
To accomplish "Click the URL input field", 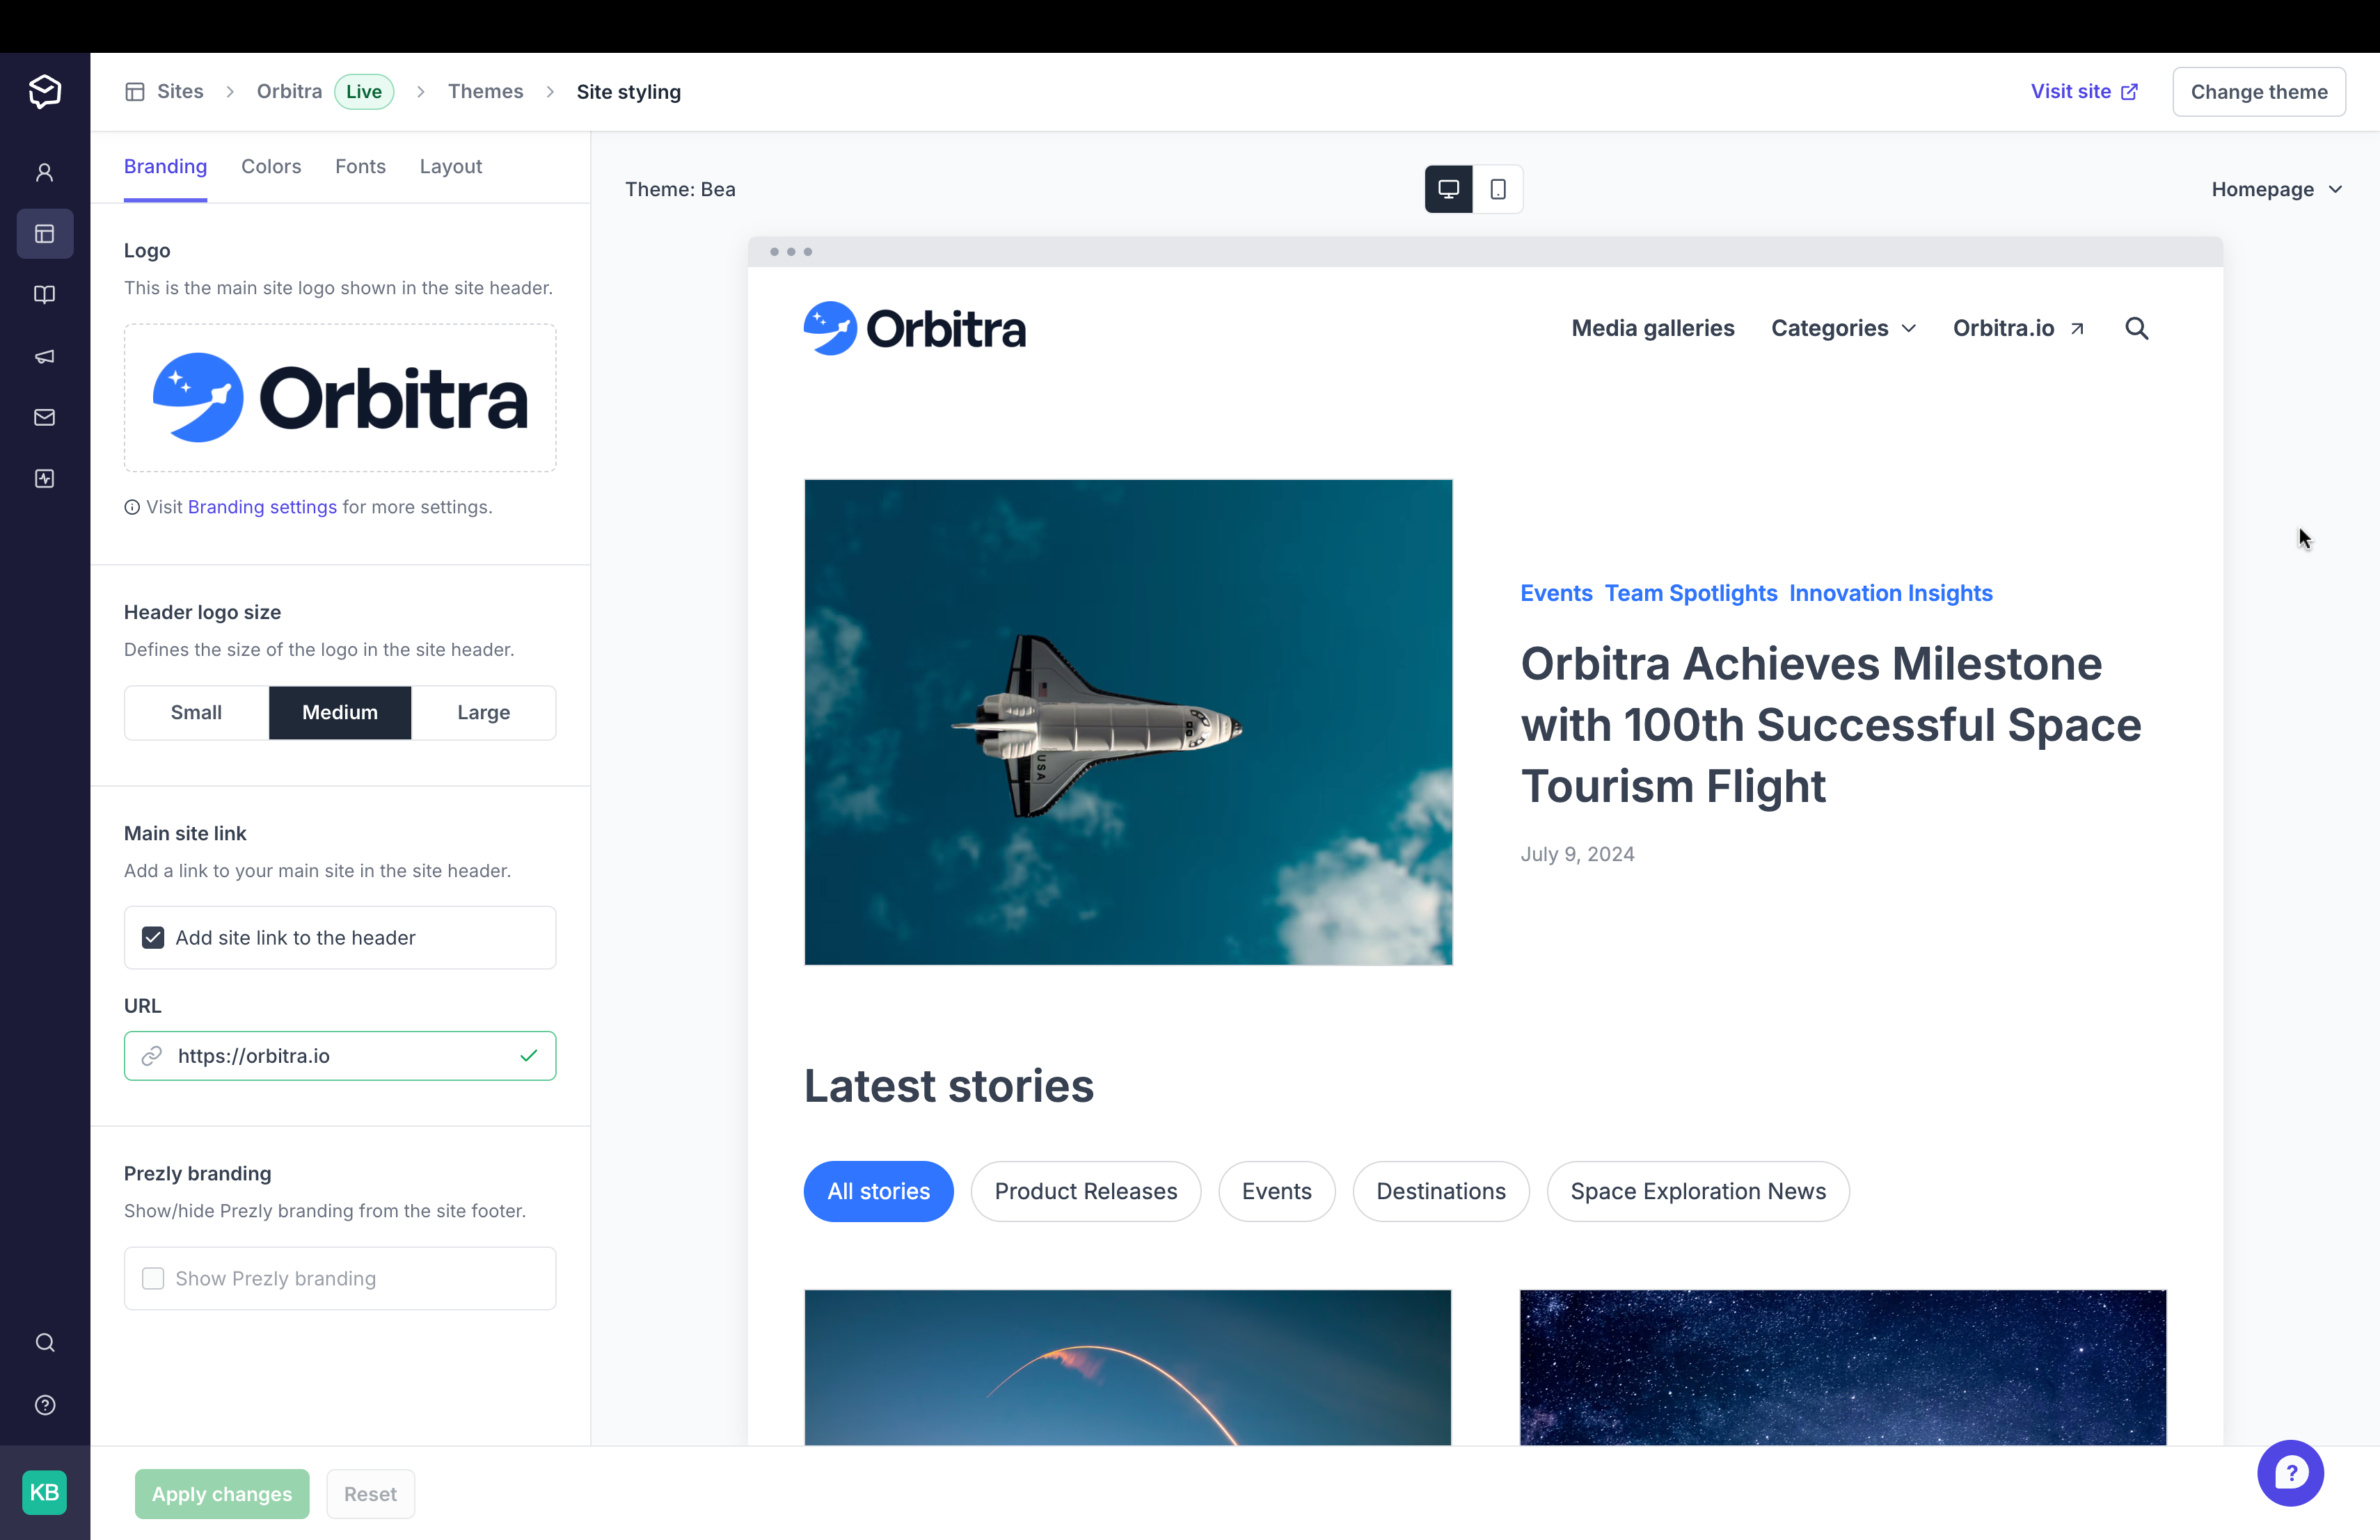I will coord(340,1054).
